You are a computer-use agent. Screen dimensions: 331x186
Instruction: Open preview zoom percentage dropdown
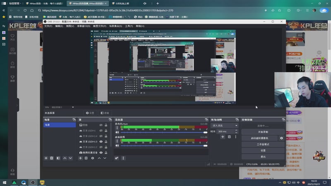pos(73,107)
